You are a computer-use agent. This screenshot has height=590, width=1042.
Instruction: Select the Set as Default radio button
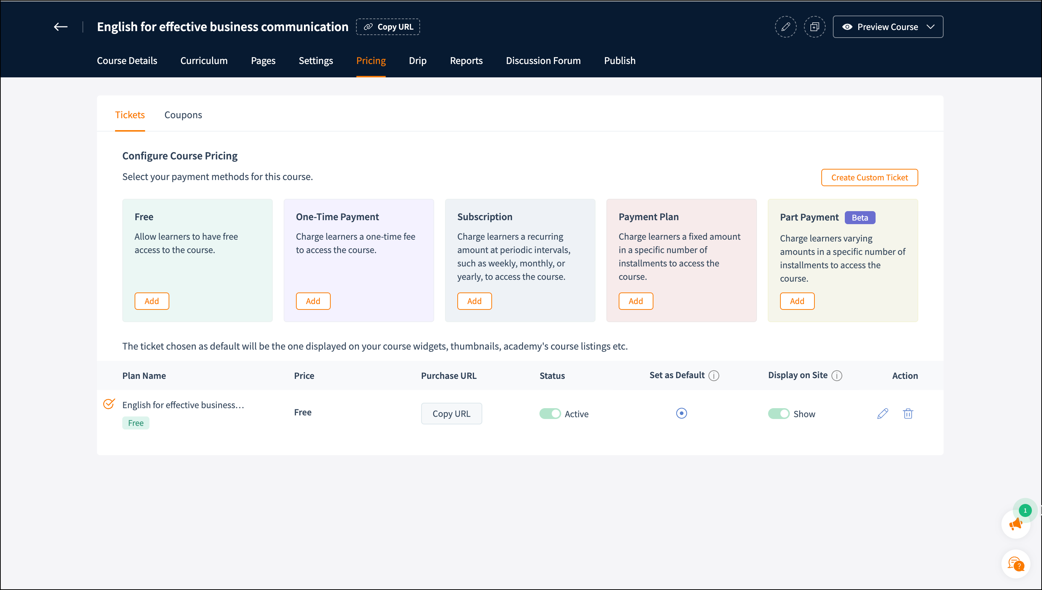point(682,413)
